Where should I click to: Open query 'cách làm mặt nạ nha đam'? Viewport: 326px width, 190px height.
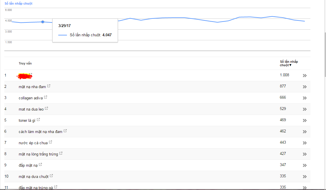pyautogui.click(x=40, y=132)
